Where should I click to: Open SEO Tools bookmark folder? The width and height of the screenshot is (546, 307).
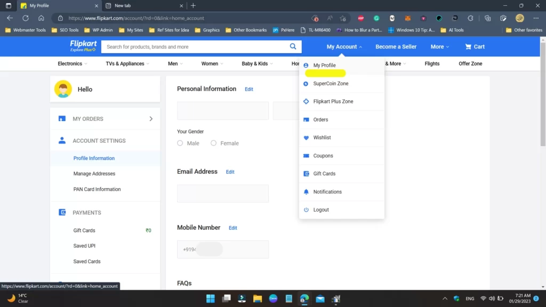(65, 30)
